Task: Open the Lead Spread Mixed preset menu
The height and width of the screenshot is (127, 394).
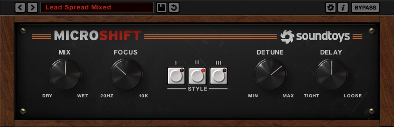Action: 97,8
